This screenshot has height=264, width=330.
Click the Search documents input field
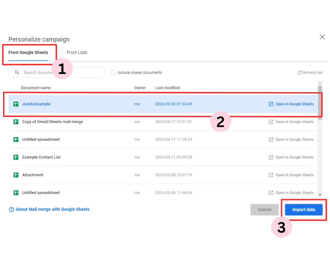point(56,73)
